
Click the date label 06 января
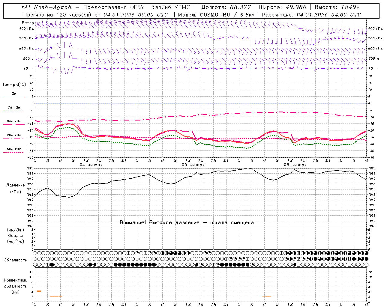tap(295, 165)
